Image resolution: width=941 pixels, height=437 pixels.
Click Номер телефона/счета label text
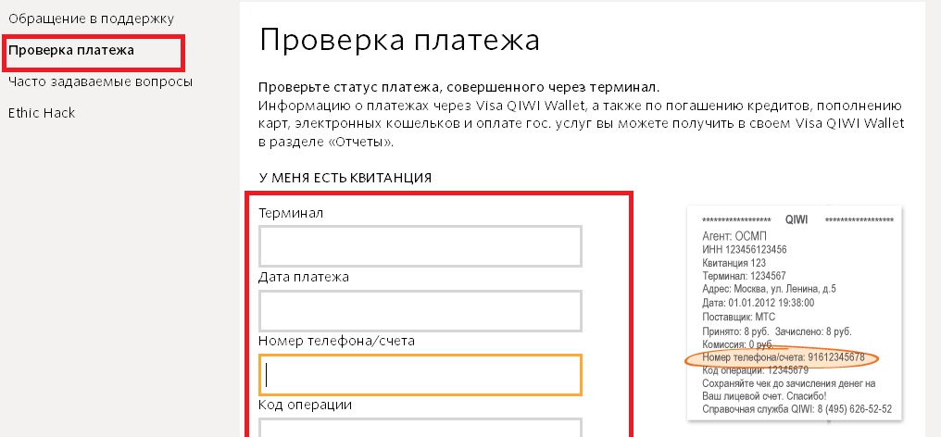(x=337, y=341)
